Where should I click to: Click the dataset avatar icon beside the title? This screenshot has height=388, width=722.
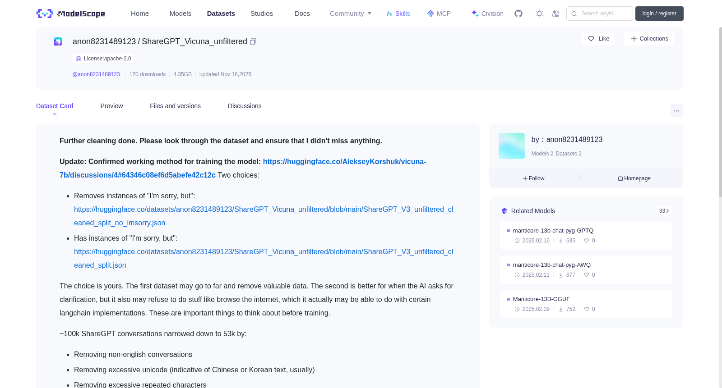pos(58,41)
